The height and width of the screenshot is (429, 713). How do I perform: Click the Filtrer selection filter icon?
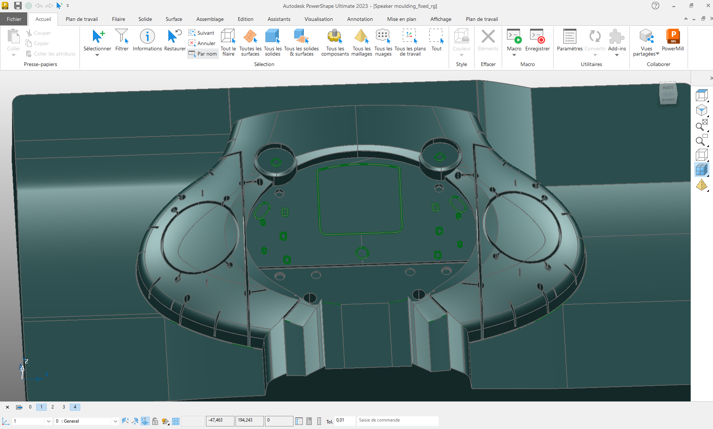click(x=122, y=37)
